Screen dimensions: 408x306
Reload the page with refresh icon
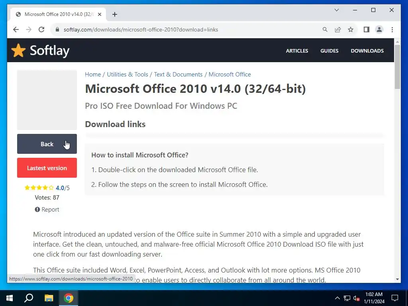[41, 29]
